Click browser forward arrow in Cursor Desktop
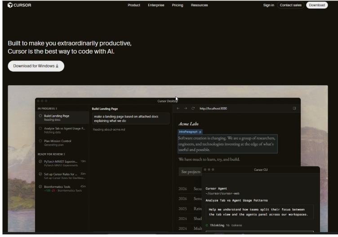Image resolution: width=338 pixels, height=237 pixels. (185, 108)
